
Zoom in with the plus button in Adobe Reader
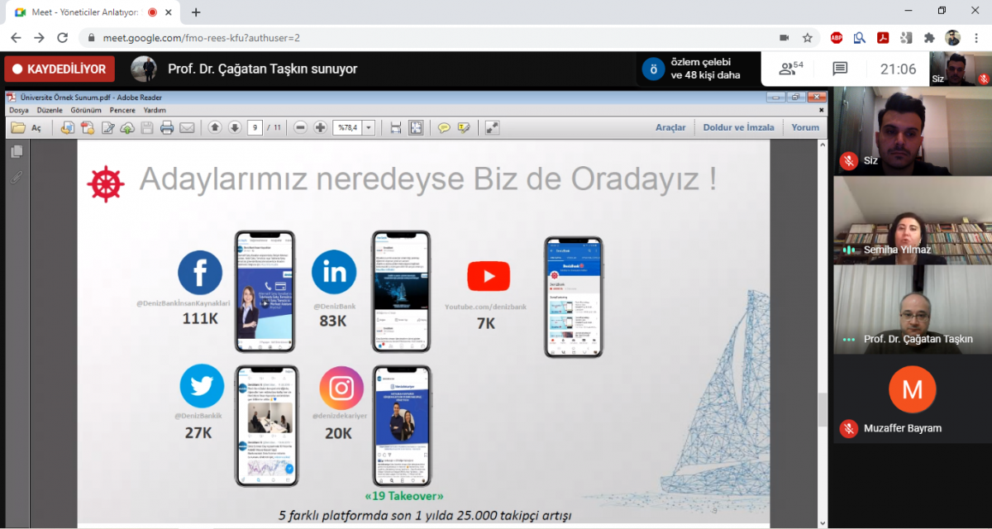coord(320,127)
